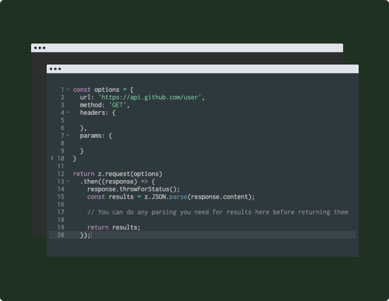389x301 pixels.
Task: Fold the params block on line 7
Action: 68,135
